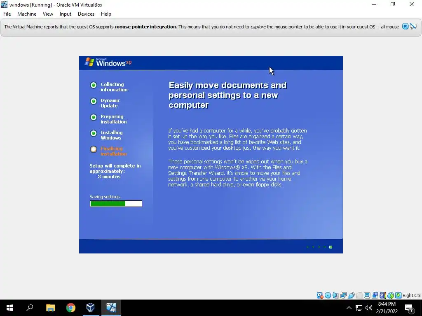Open the Help menu
Image resolution: width=422 pixels, height=316 pixels.
coord(106,14)
